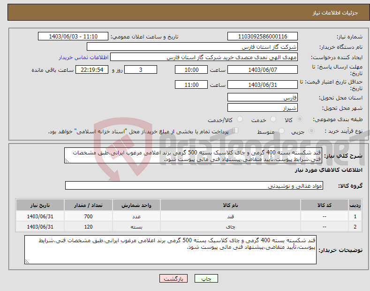This screenshot has width=370, height=291.
Task: Click the شرح کلی نیاز description textarea
Action: click(193, 155)
